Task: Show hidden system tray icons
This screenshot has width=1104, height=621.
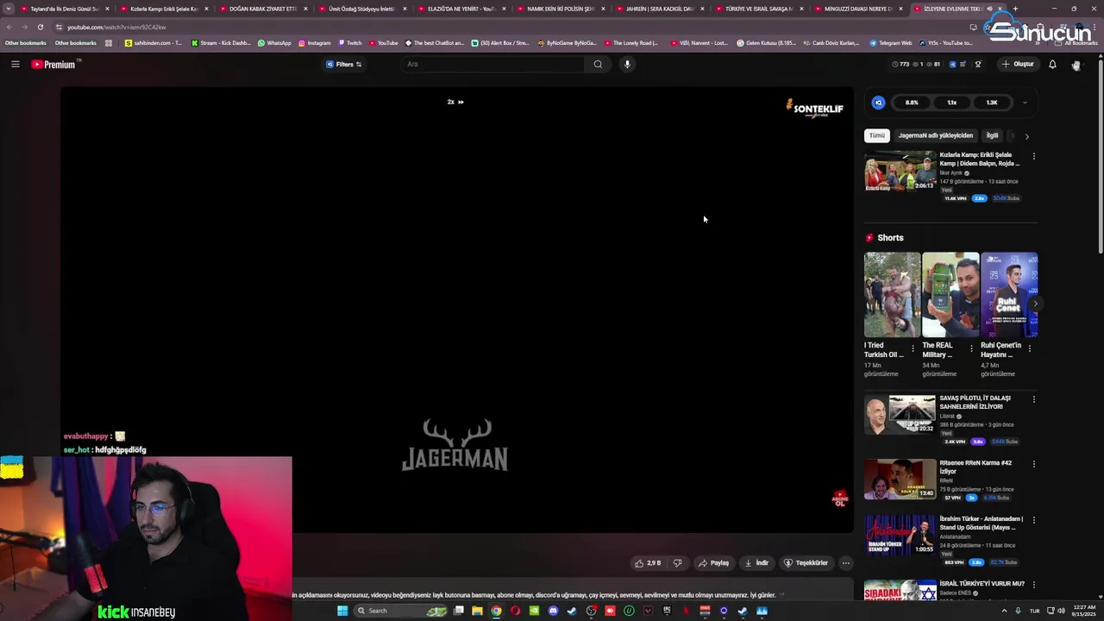Action: pos(1004,611)
